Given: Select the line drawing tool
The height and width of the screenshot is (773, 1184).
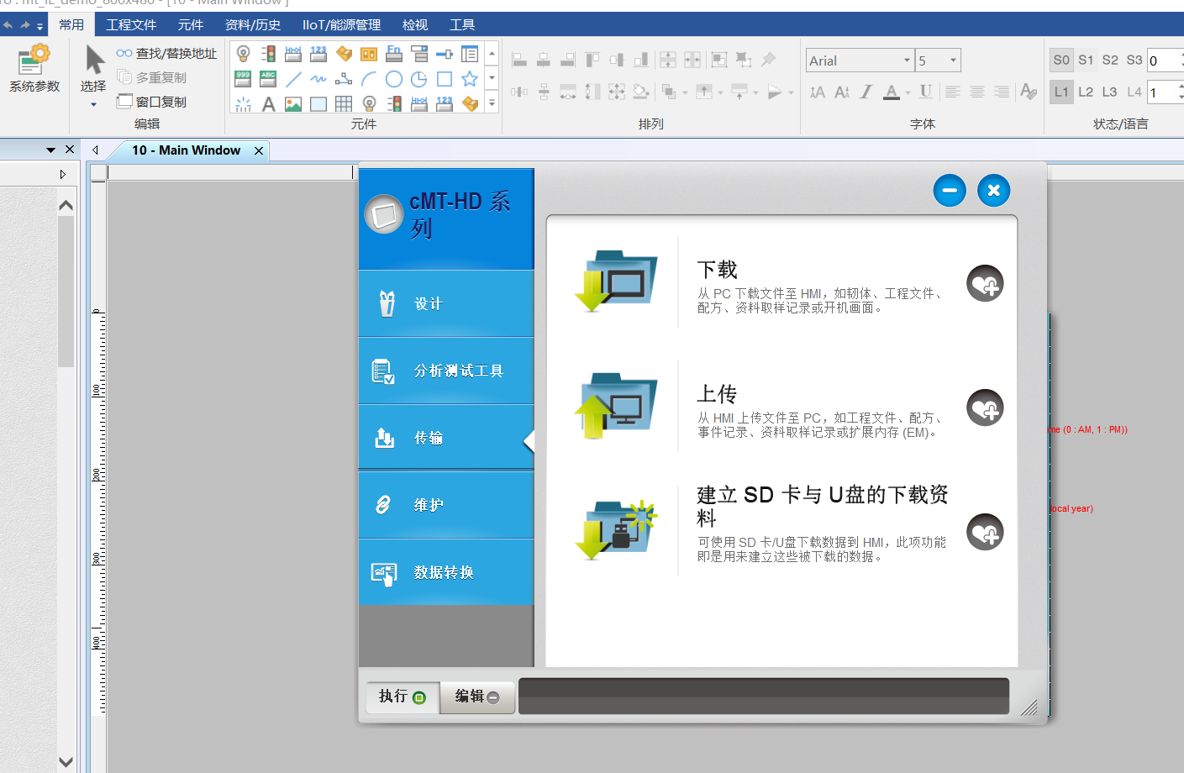Looking at the screenshot, I should click(293, 79).
